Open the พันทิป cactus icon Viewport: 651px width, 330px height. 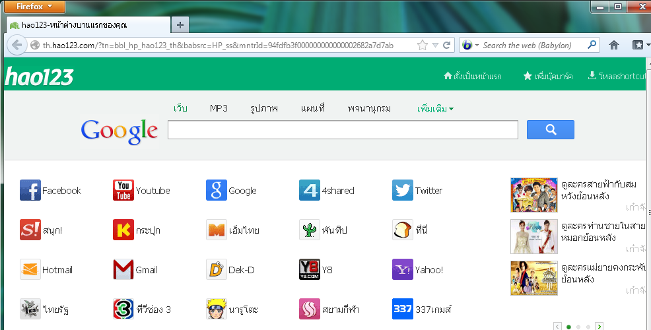(x=309, y=230)
